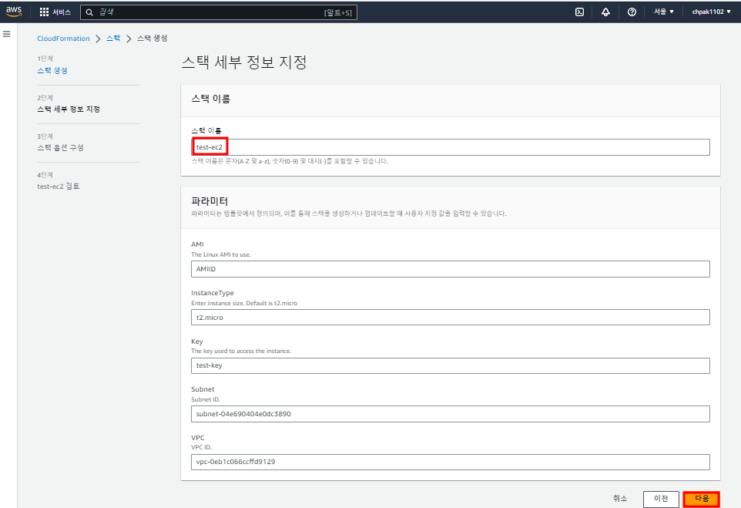Open the 서울 region dropdown
This screenshot has width=741, height=508.
coord(663,12)
